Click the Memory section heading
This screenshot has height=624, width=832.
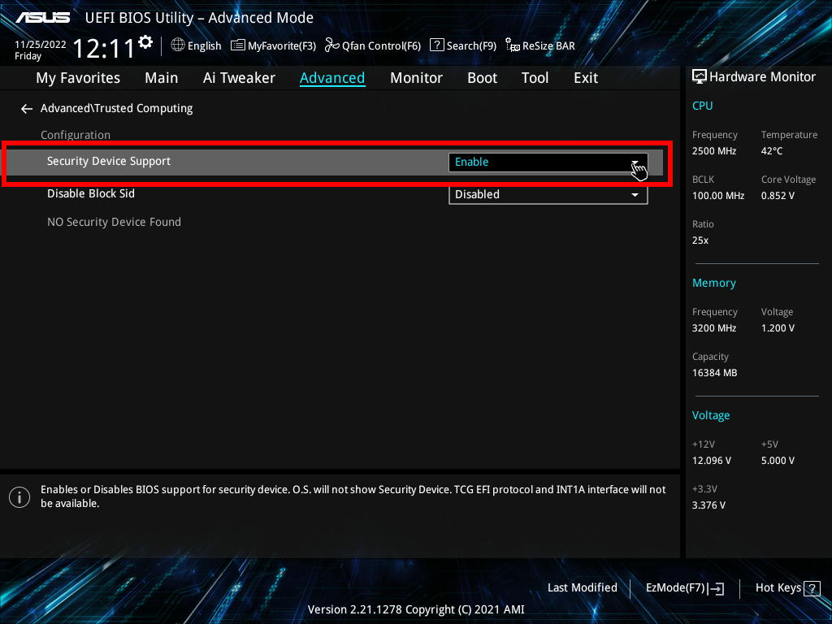click(x=713, y=284)
